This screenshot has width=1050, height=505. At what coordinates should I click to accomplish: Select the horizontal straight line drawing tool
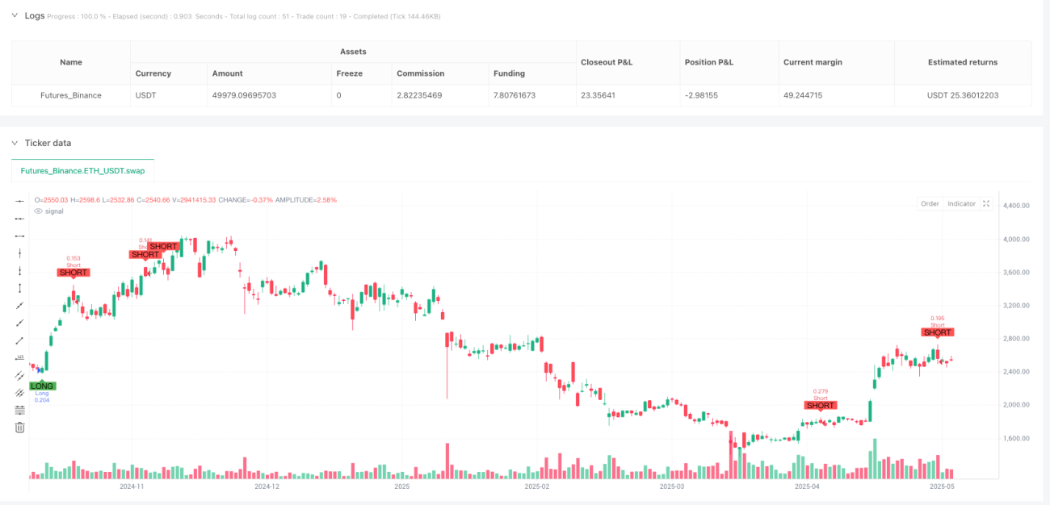pos(20,201)
